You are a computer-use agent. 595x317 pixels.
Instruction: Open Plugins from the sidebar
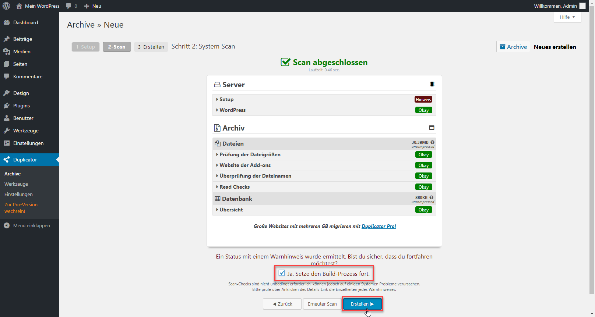tap(21, 106)
